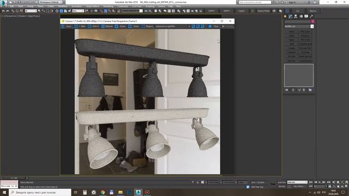The width and height of the screenshot is (349, 196).
Task: Toggle Show End Result under modifier stack
Action: (293, 90)
